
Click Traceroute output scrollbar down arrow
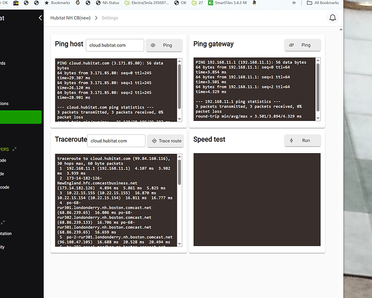(x=180, y=244)
